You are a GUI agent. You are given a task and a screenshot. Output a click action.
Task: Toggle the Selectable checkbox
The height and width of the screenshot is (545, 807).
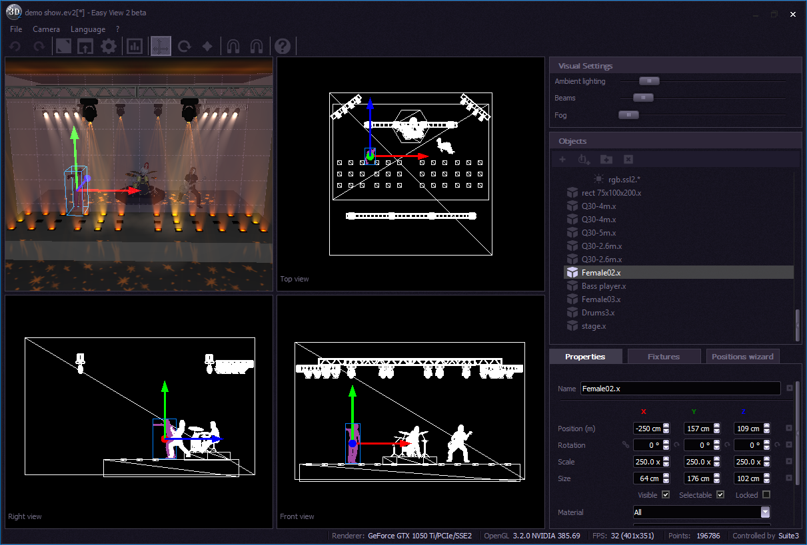coord(720,495)
